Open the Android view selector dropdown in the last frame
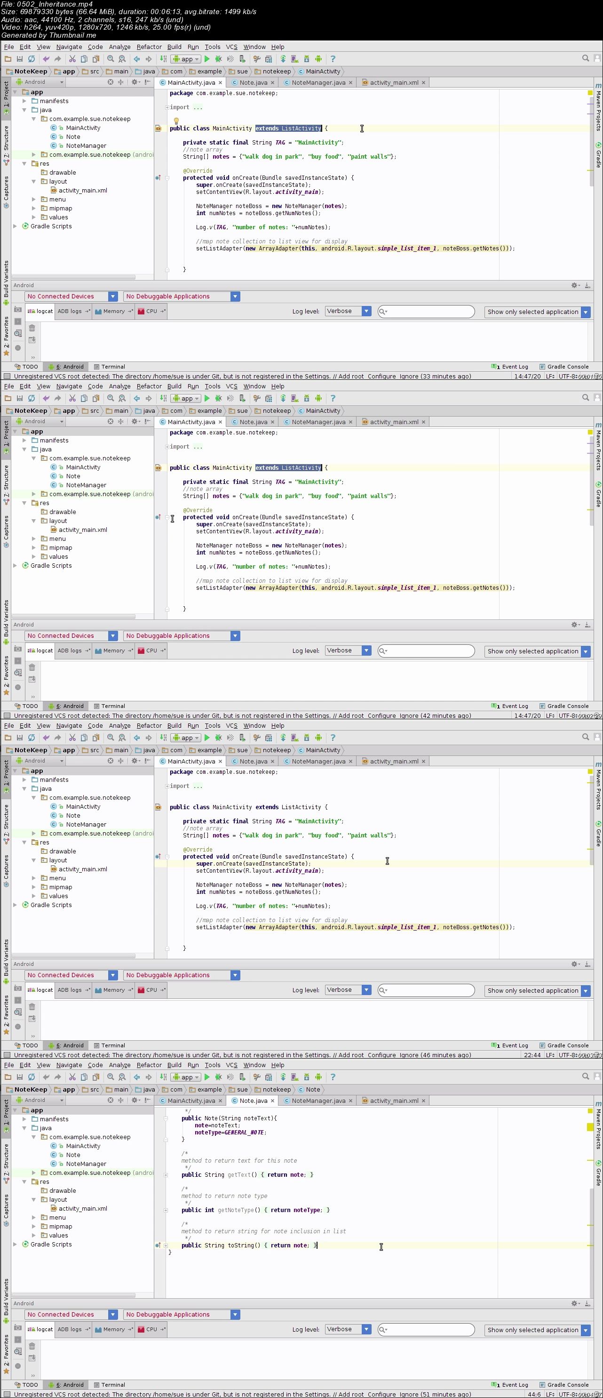The width and height of the screenshot is (603, 1398). 40,1100
